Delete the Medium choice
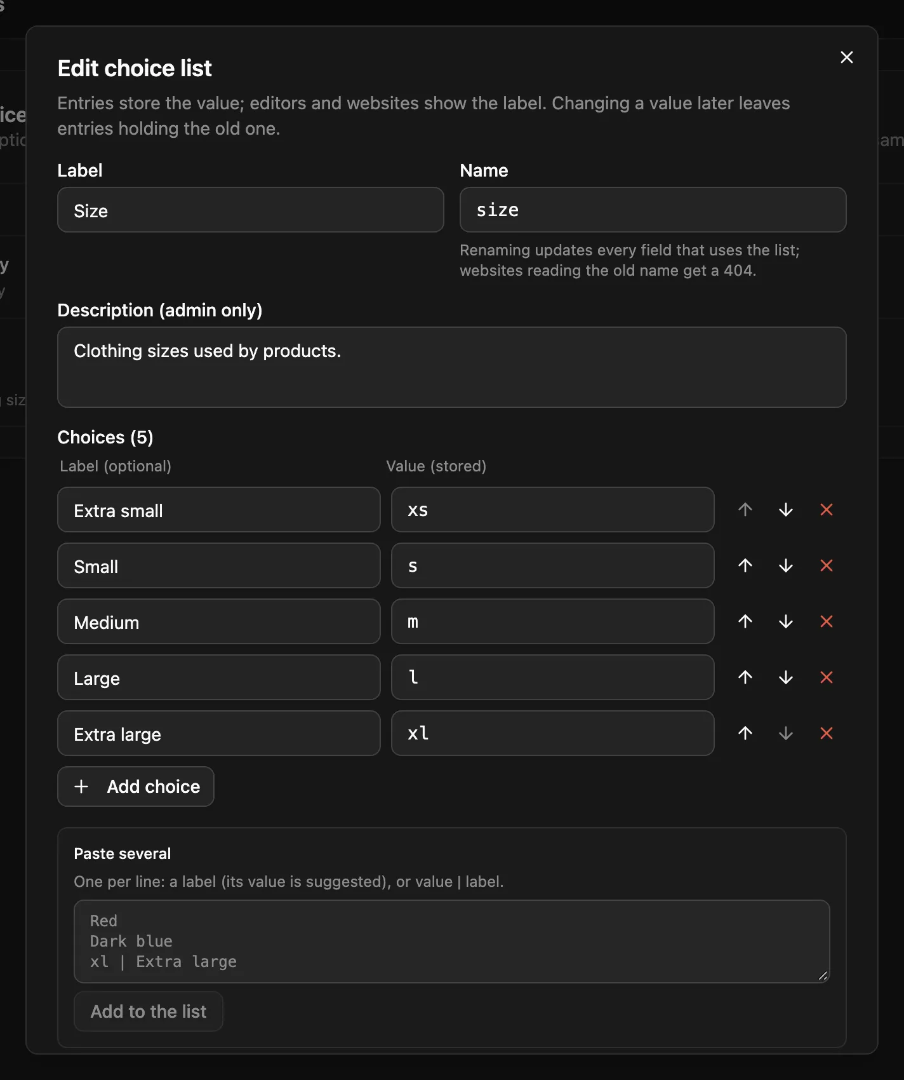Screen dimensions: 904x1080 point(827,621)
